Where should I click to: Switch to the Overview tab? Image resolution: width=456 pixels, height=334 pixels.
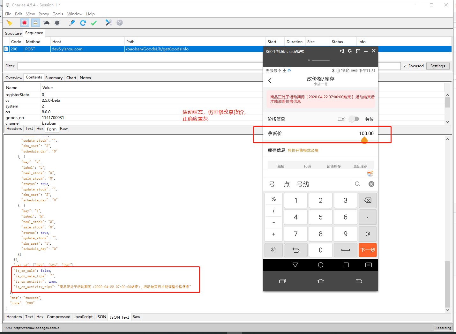[14, 78]
